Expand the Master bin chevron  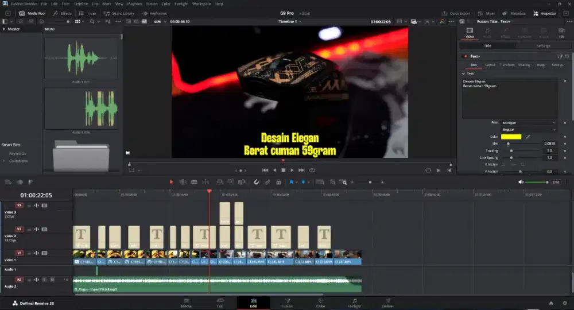pyautogui.click(x=4, y=29)
